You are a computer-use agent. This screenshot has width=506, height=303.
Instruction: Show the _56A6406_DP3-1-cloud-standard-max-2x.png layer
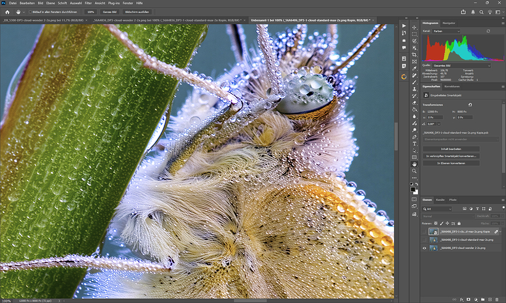[424, 239]
